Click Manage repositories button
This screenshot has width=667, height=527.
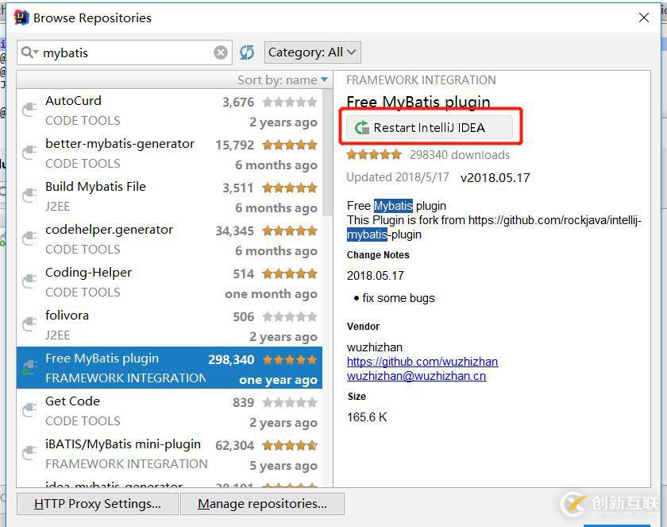click(263, 504)
